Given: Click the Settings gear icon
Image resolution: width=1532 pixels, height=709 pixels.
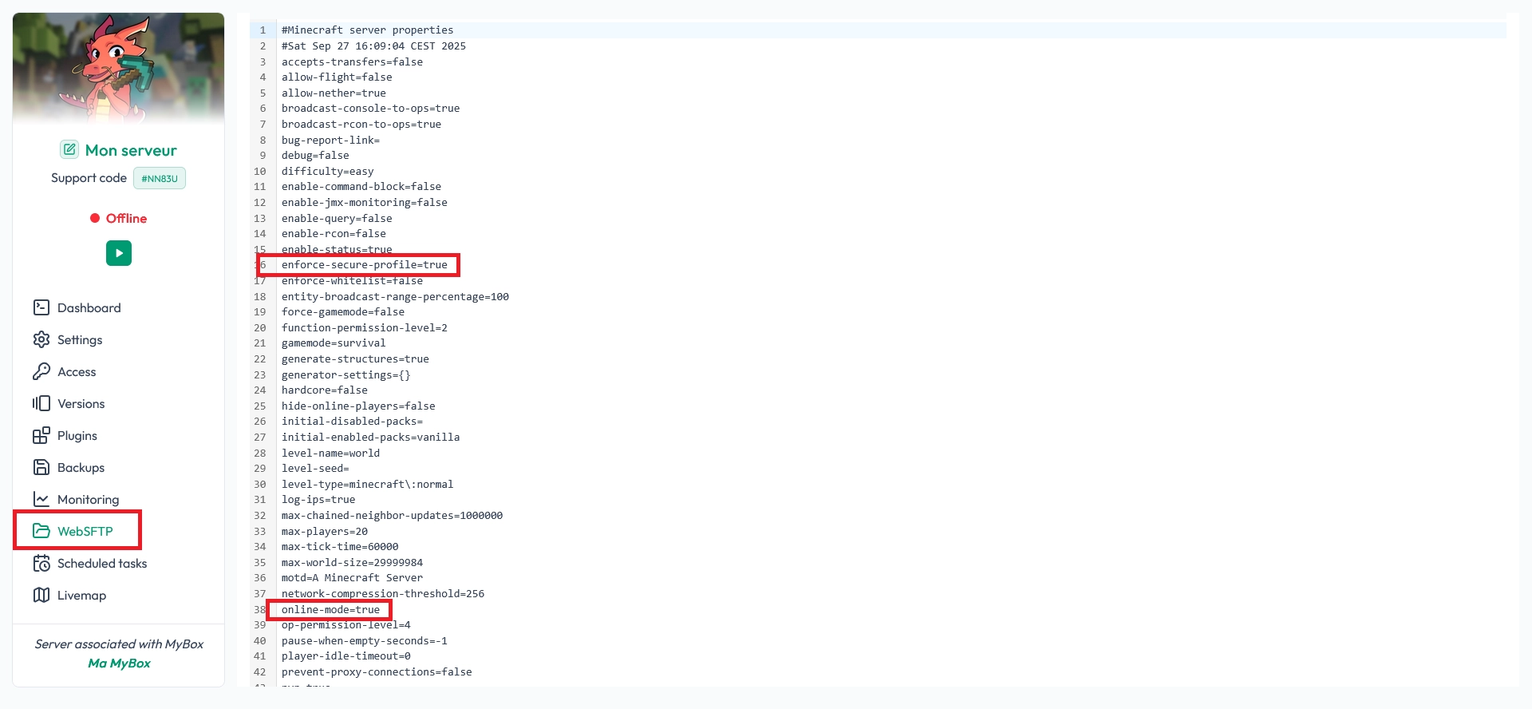Looking at the screenshot, I should pyautogui.click(x=41, y=339).
